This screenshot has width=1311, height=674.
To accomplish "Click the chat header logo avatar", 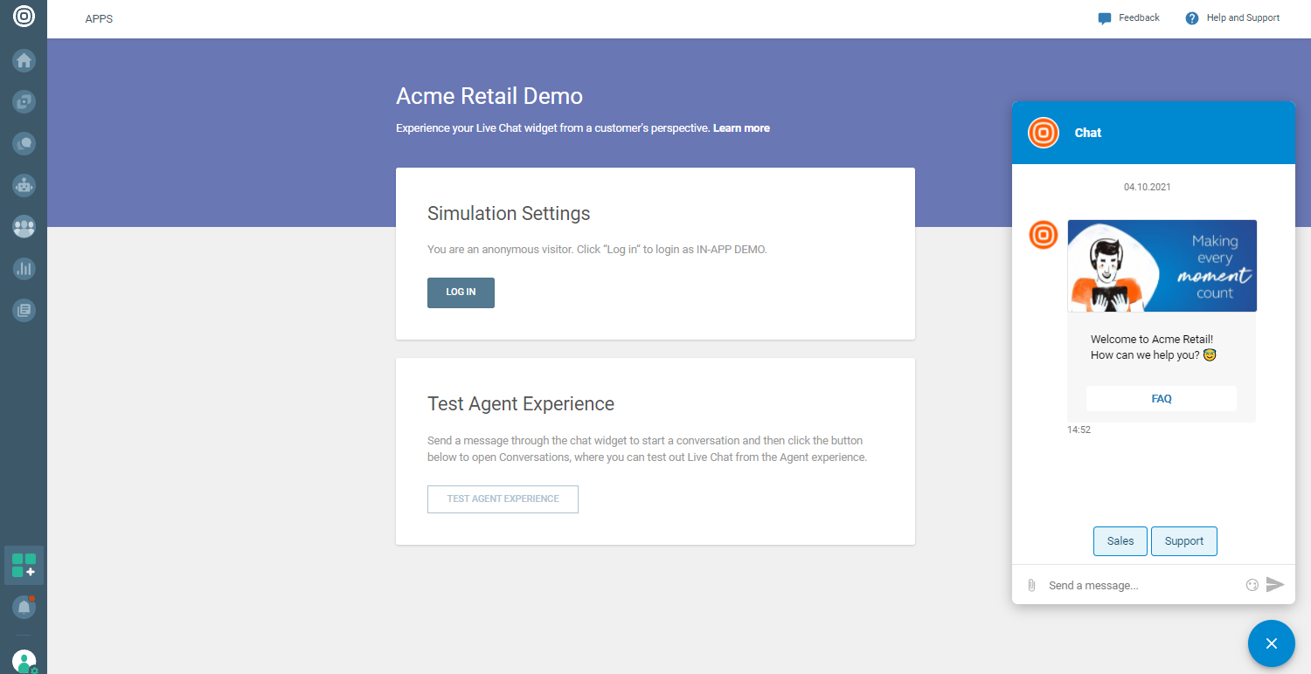I will (x=1044, y=133).
